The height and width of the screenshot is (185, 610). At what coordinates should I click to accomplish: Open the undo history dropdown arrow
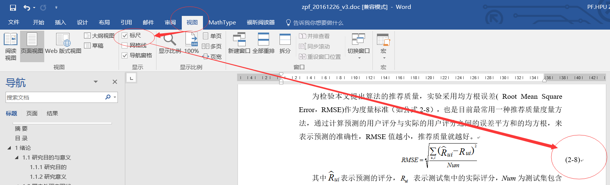(34, 7)
